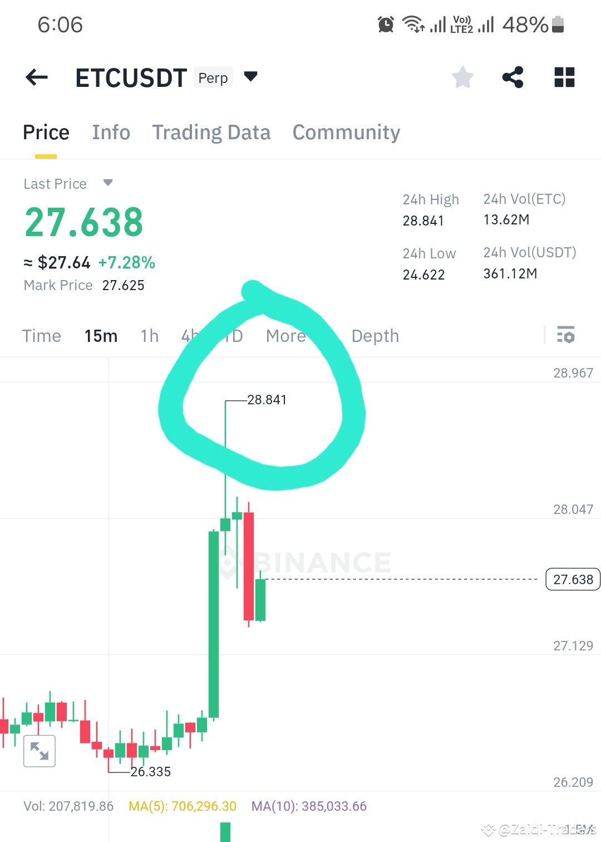Image resolution: width=601 pixels, height=842 pixels.
Task: Add ETCUSDT to favorites with the star icon
Action: (x=462, y=77)
